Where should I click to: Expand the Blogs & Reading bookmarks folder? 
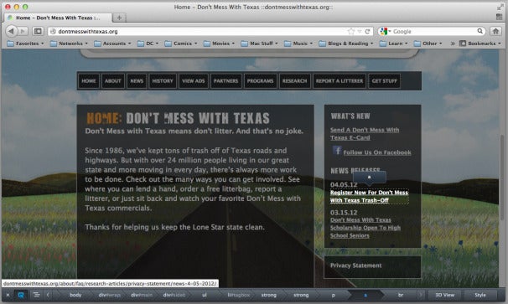pyautogui.click(x=346, y=44)
